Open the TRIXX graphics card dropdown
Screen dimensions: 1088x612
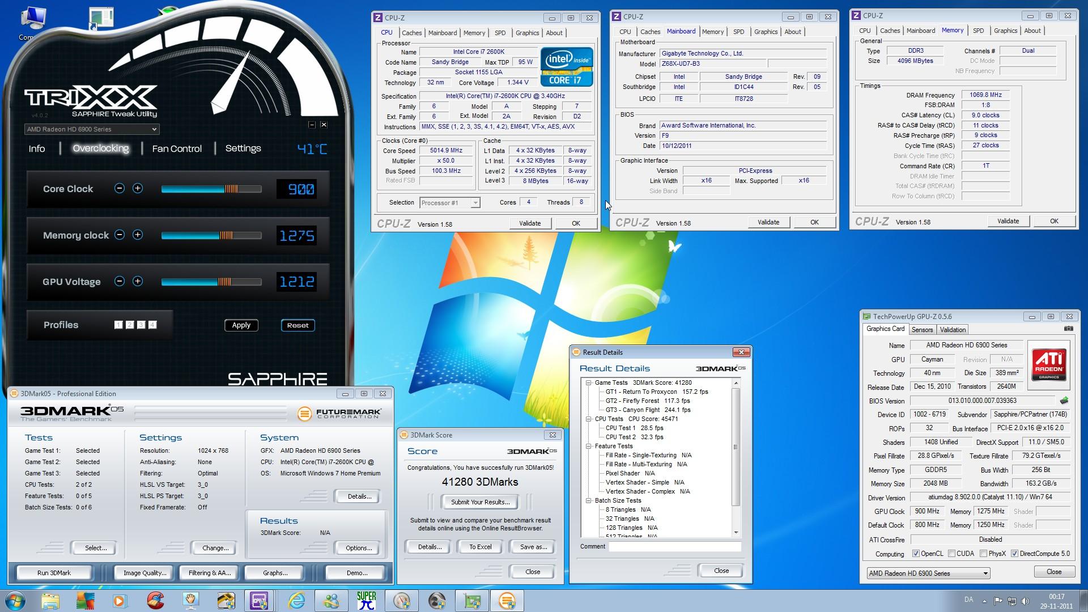click(92, 129)
